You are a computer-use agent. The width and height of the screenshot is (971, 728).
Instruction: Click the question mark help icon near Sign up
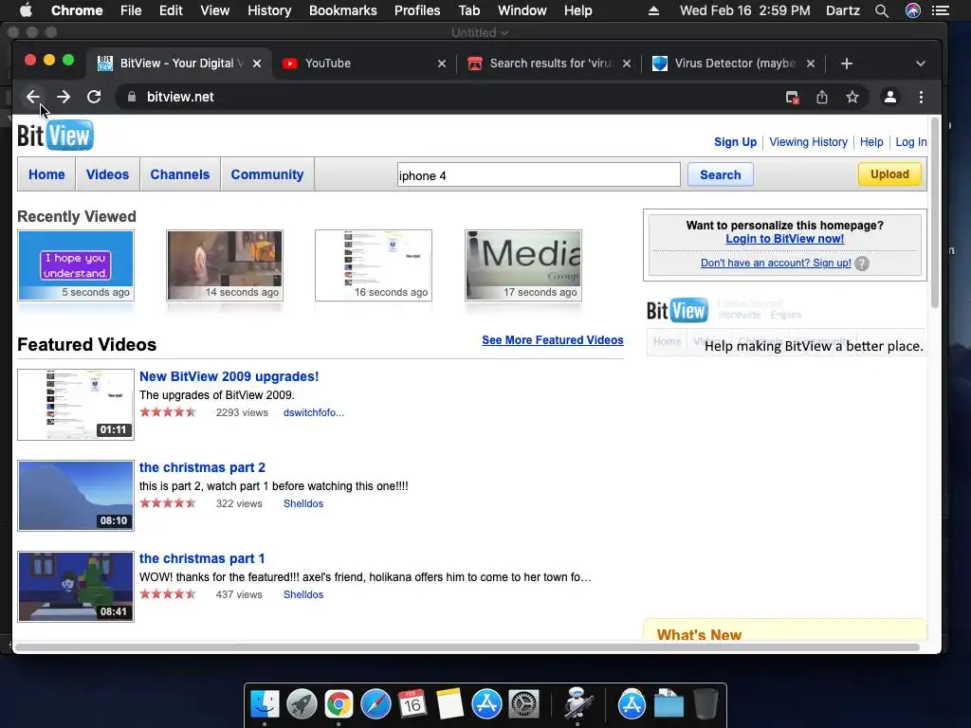coord(861,264)
